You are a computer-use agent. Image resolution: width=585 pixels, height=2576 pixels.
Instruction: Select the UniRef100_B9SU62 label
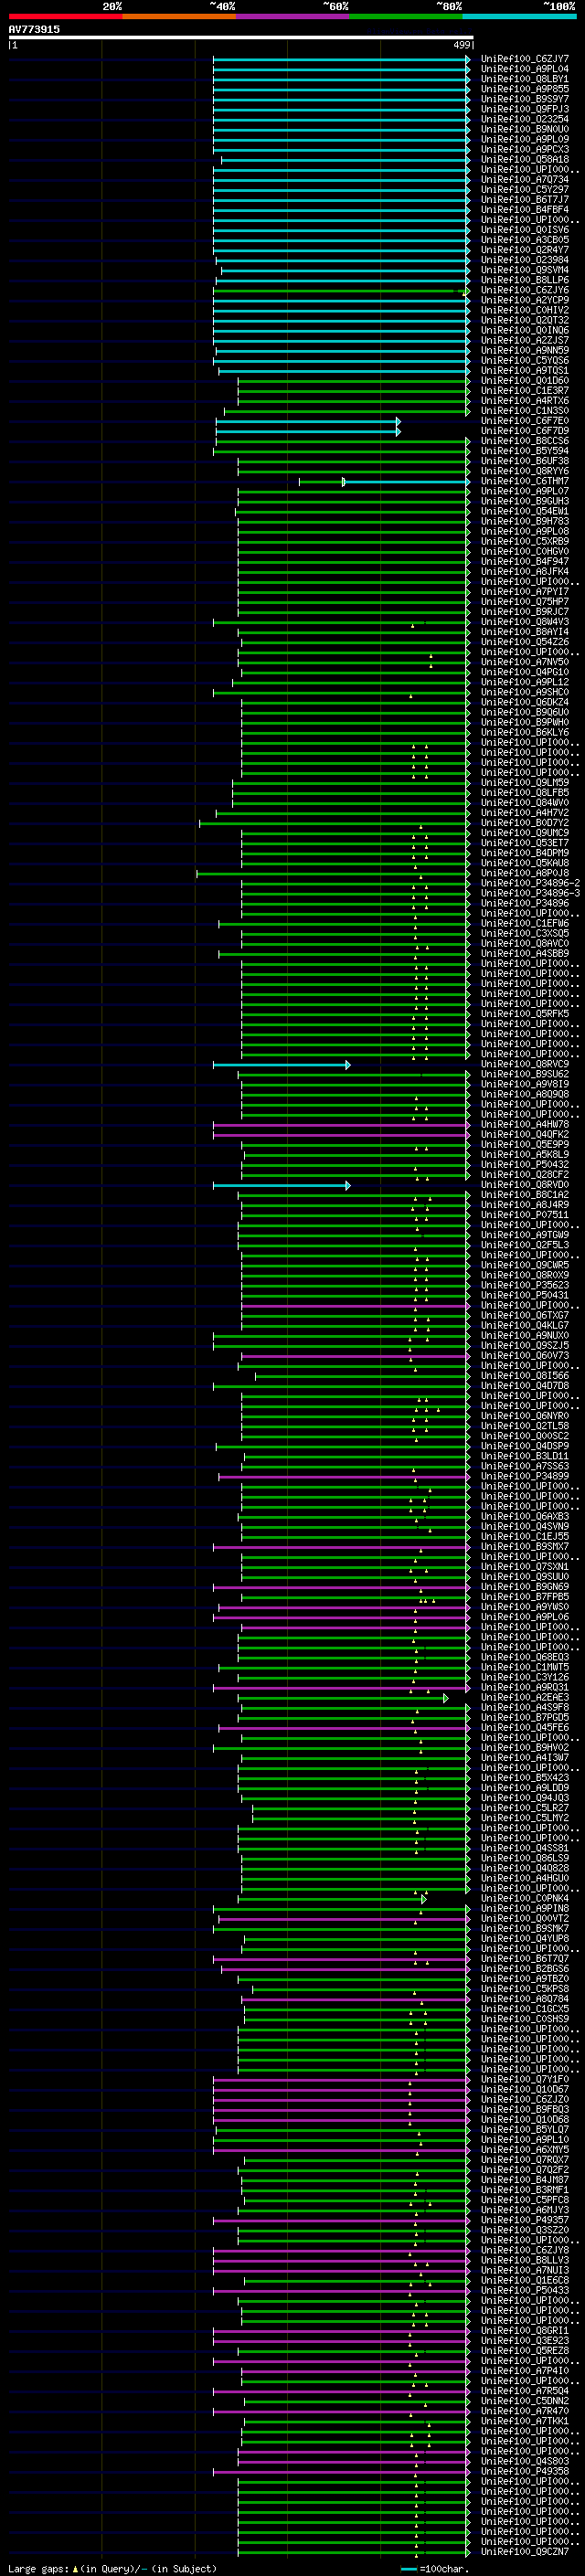point(524,1074)
